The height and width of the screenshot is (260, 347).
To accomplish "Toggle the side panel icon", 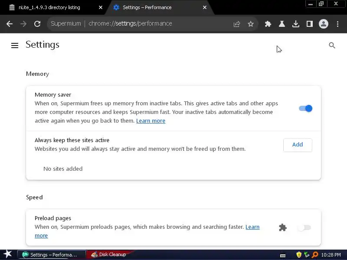I will (x=310, y=24).
